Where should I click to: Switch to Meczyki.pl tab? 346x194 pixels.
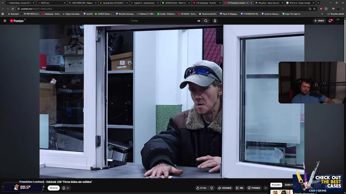click(269, 3)
